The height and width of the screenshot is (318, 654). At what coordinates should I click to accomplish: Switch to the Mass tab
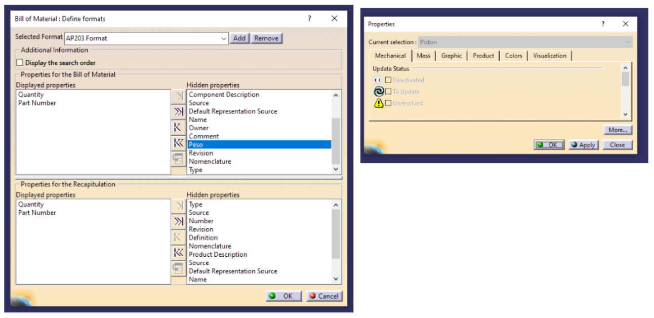tap(423, 56)
